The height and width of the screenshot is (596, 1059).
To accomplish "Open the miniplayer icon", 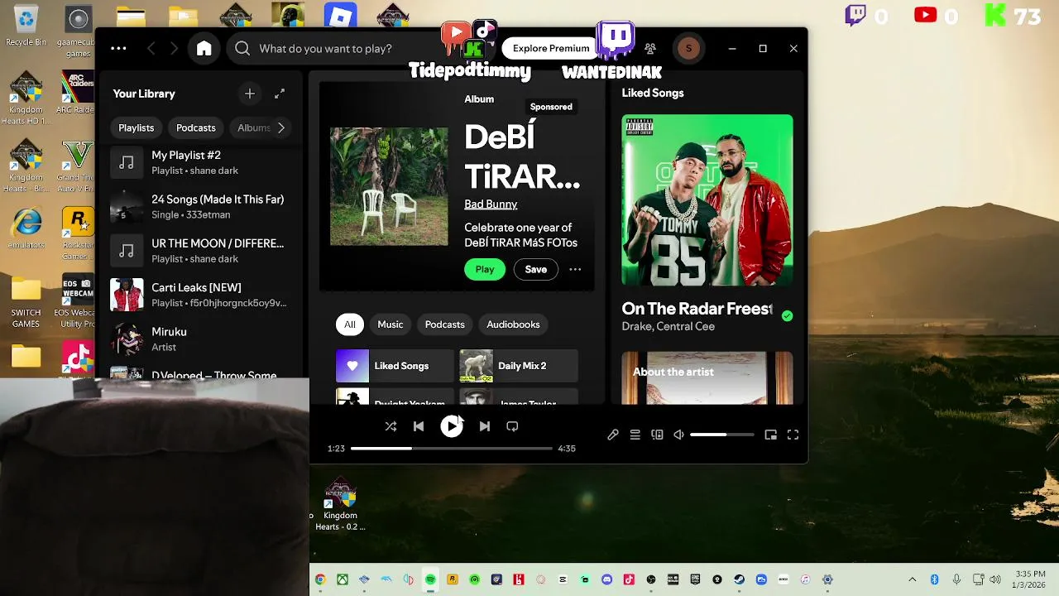I will 770,435.
